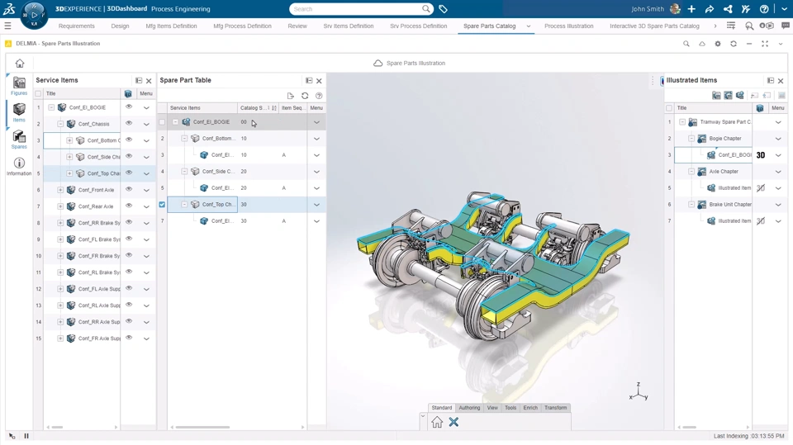
Task: Click the Illustrated Items horizontal scrollbar
Action: (689, 428)
